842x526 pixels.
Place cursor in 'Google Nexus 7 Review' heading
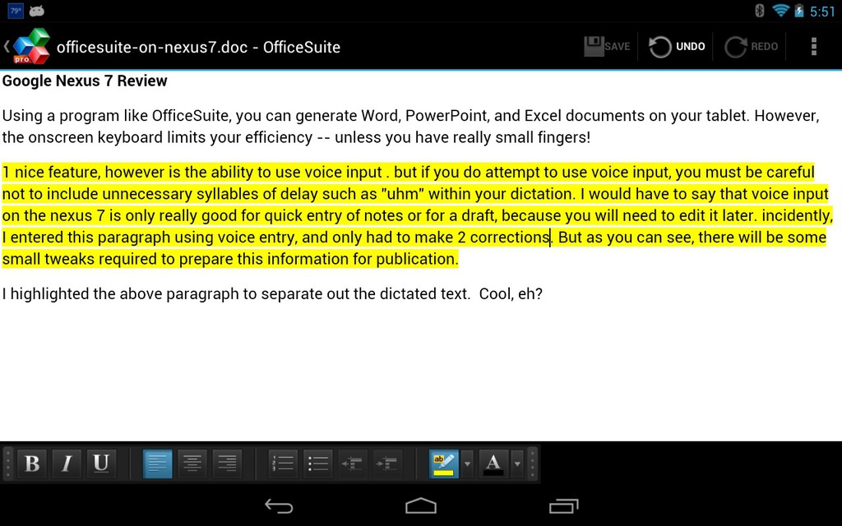pos(85,81)
